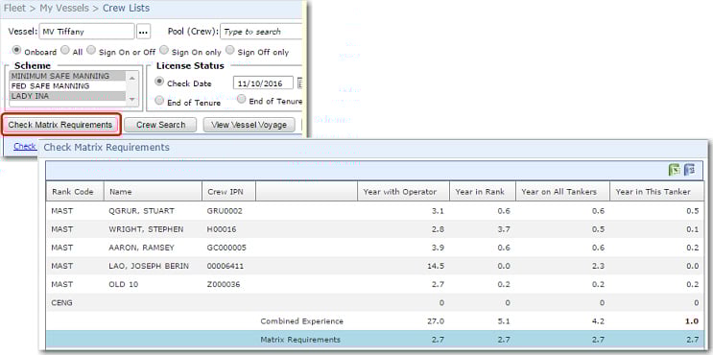The height and width of the screenshot is (355, 713).
Task: Select the Onboard radio button
Action: tap(17, 50)
